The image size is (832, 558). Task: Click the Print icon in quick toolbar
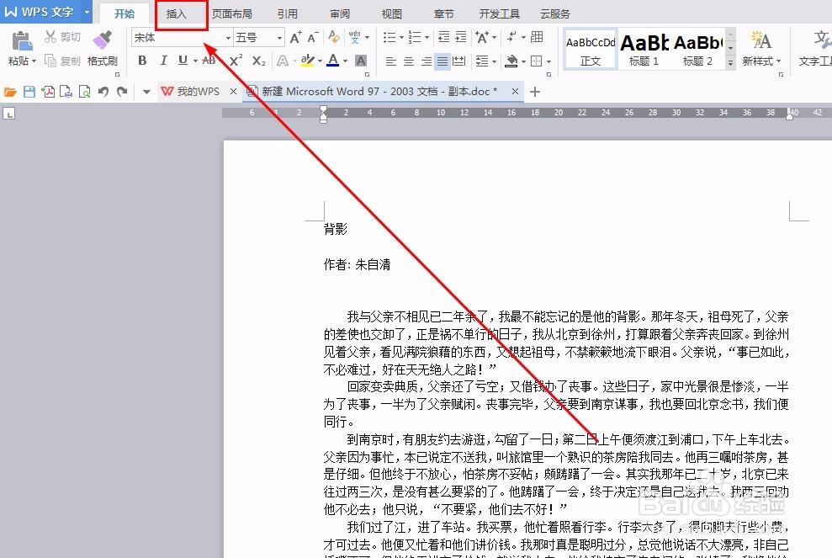[x=66, y=92]
